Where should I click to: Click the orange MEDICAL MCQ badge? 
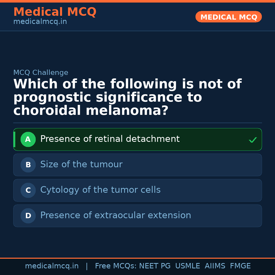228,17
